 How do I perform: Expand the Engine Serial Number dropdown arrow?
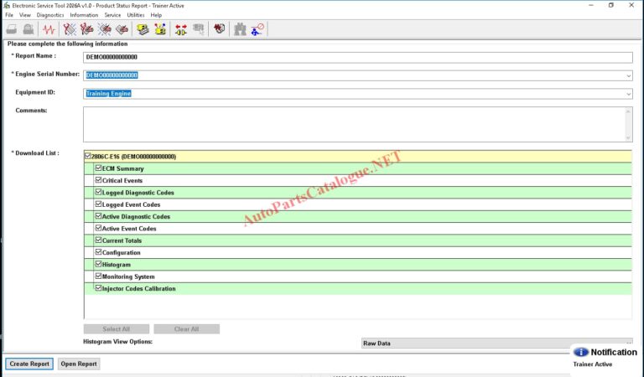[x=628, y=75]
